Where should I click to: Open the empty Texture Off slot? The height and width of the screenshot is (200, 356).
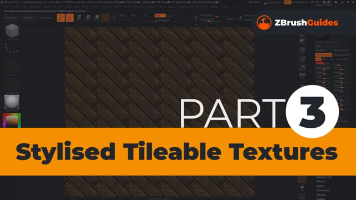[12, 85]
